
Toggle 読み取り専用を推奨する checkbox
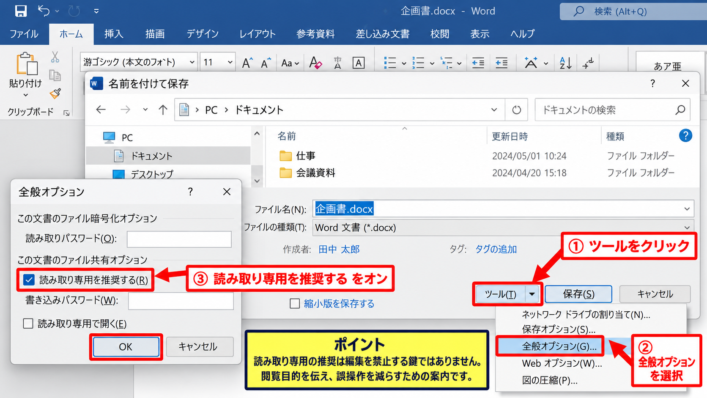[x=29, y=280]
